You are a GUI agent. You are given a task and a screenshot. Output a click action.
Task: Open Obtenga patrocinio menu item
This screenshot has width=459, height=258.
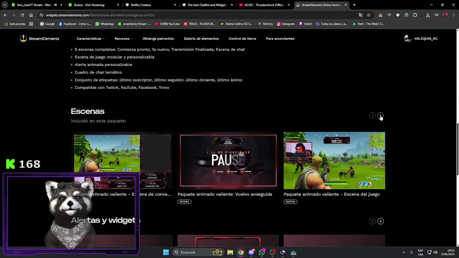[158, 39]
